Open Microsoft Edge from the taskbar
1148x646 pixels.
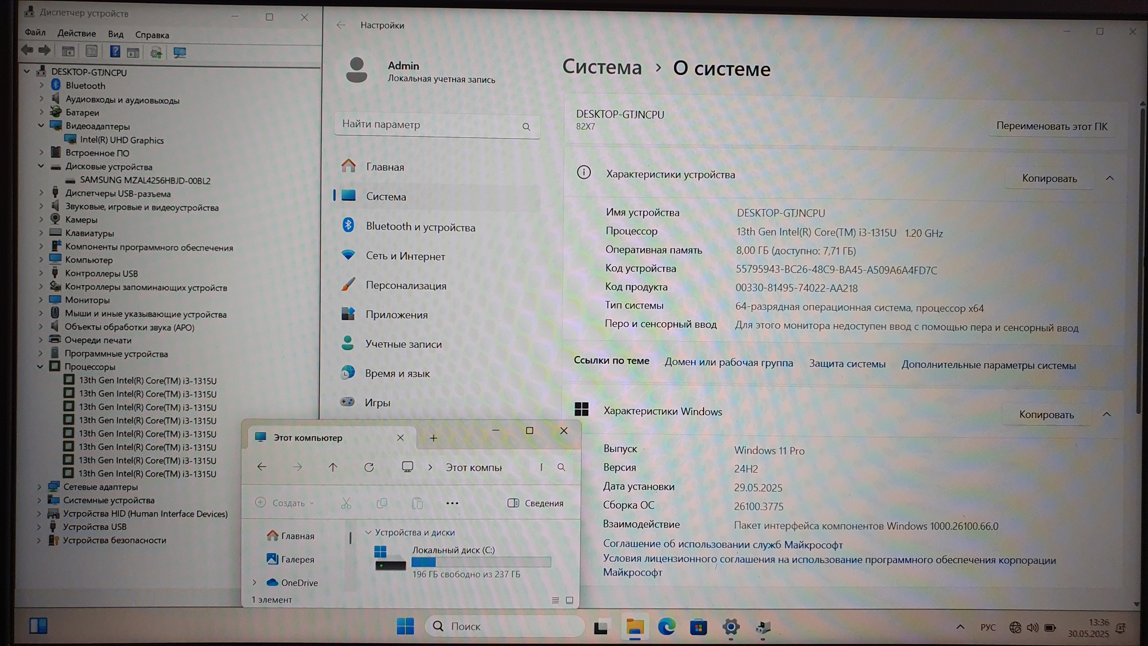click(666, 626)
